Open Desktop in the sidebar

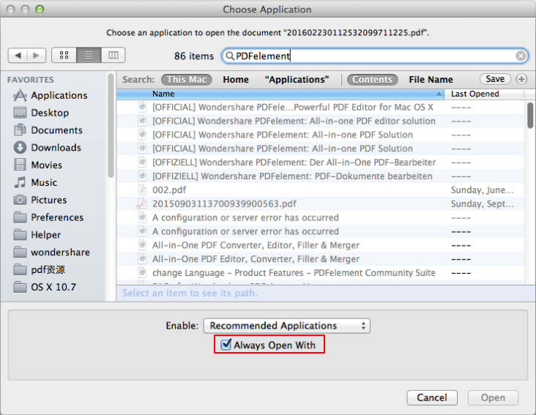coord(41,113)
